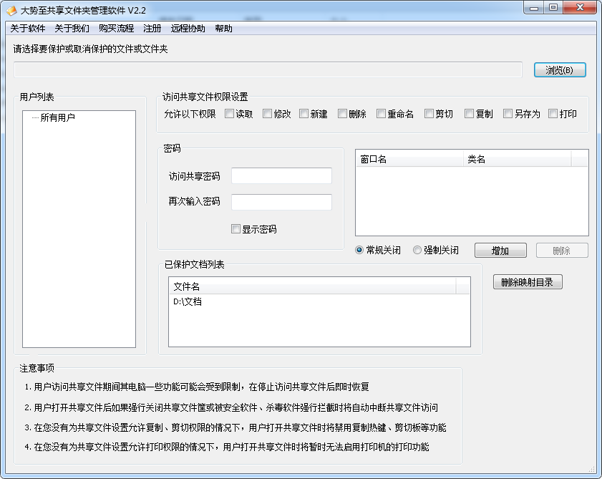Open the 远程协助 menu
The image size is (602, 479).
coord(188,29)
